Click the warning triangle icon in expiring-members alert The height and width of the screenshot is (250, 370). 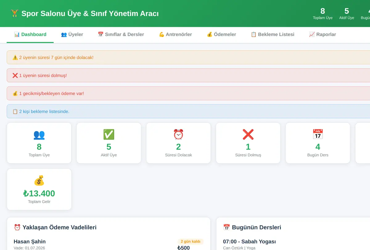click(15, 57)
